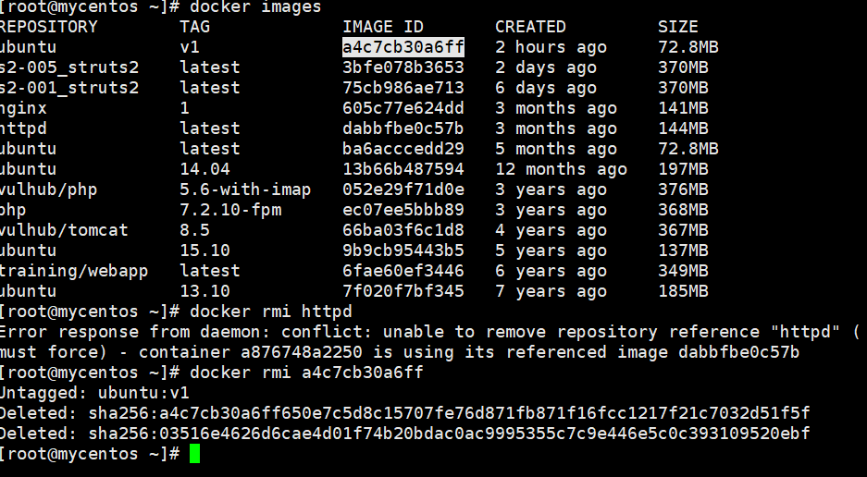Click the tag 13.10
The width and height of the screenshot is (867, 477).
coord(204,291)
